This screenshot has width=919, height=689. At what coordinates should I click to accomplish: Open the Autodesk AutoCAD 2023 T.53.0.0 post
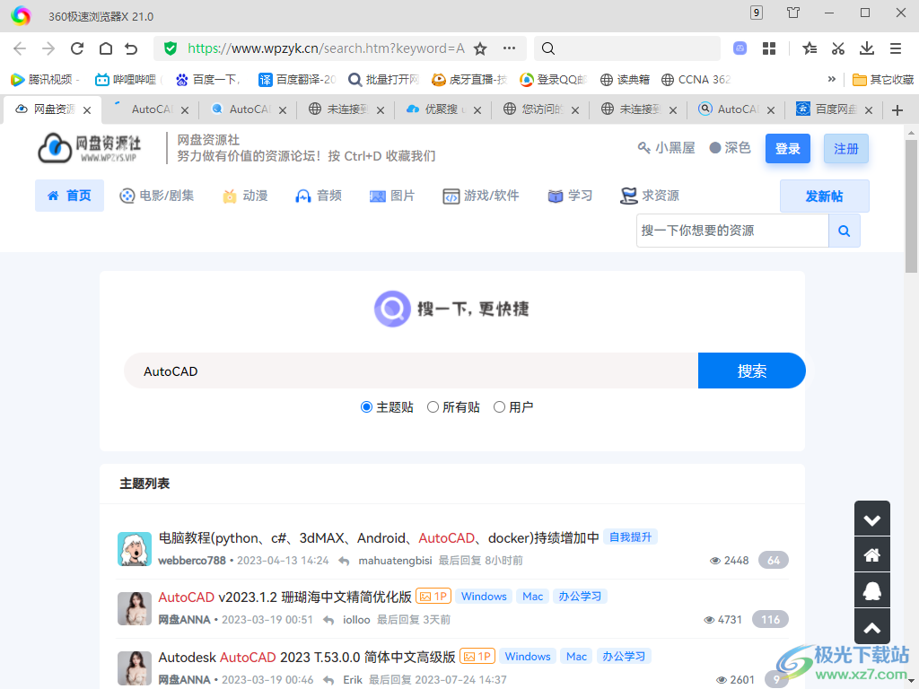pos(307,658)
